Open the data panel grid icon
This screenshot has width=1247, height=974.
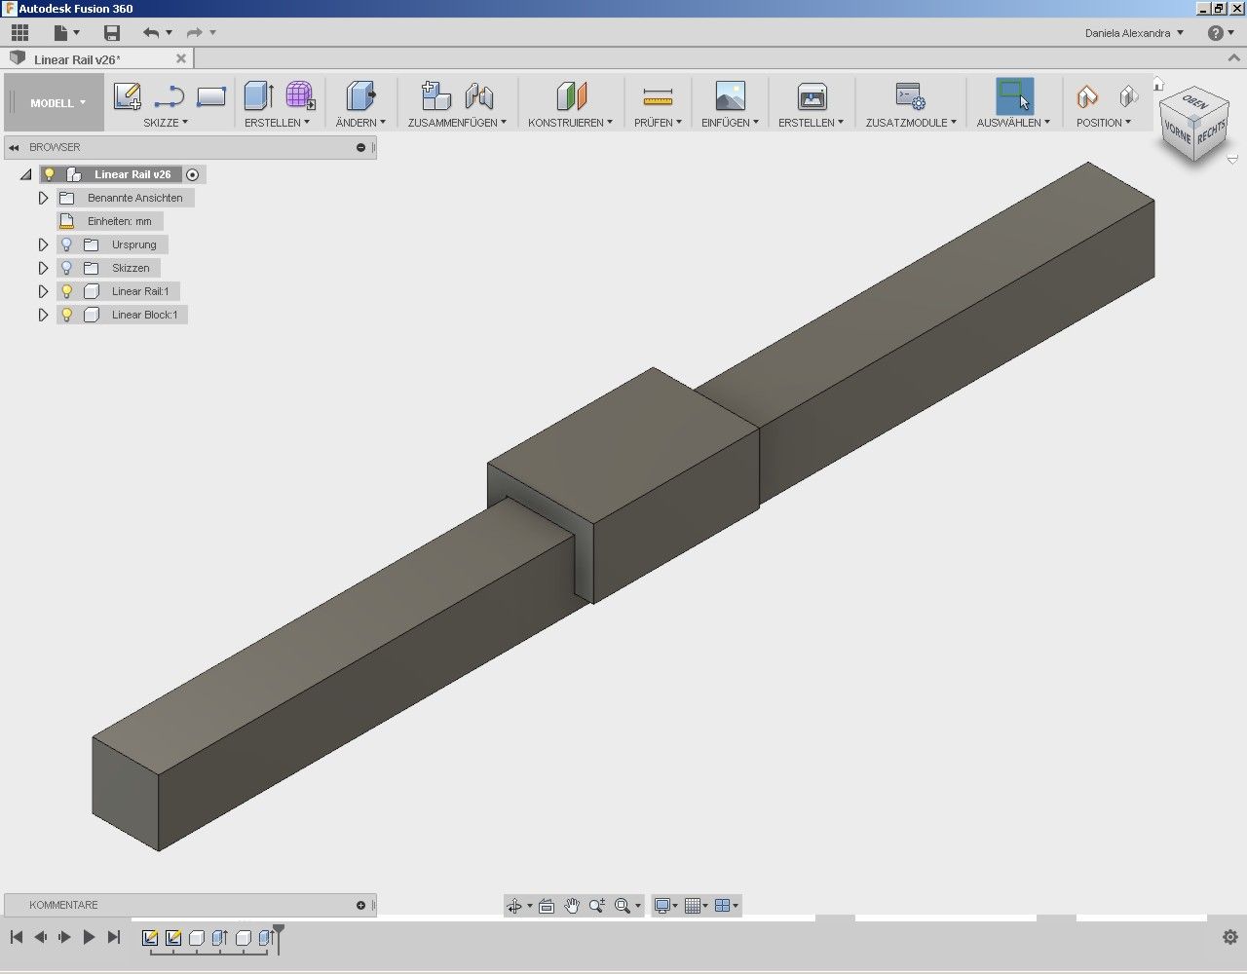pyautogui.click(x=19, y=33)
